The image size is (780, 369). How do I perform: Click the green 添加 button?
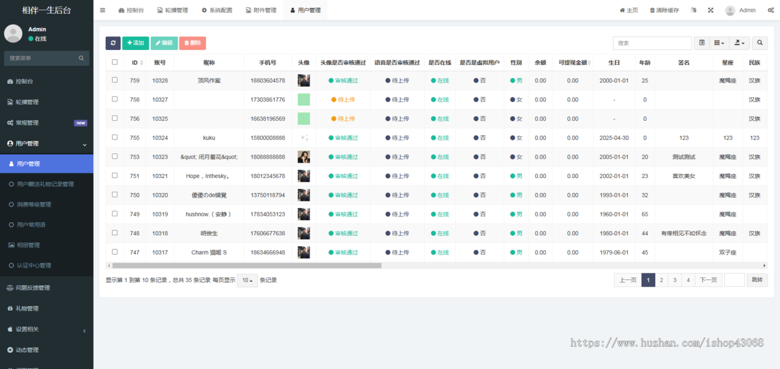135,43
